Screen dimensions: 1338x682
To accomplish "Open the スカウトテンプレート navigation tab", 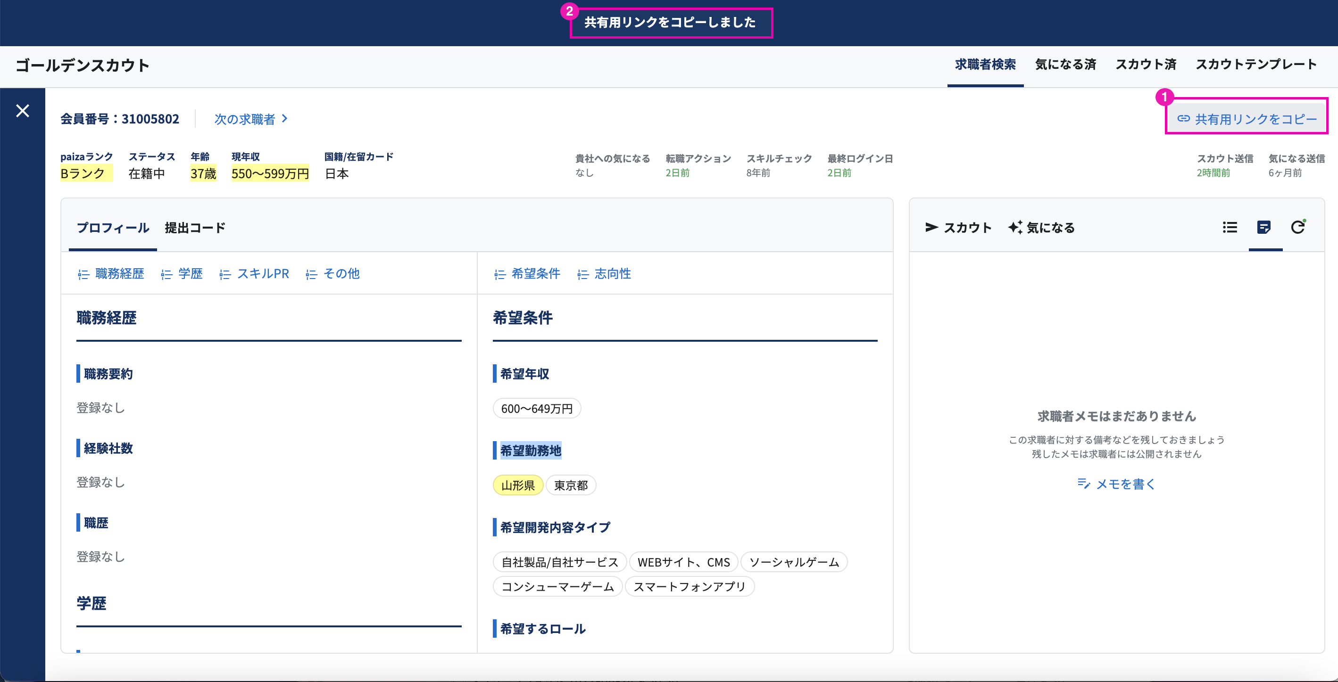I will coord(1256,65).
